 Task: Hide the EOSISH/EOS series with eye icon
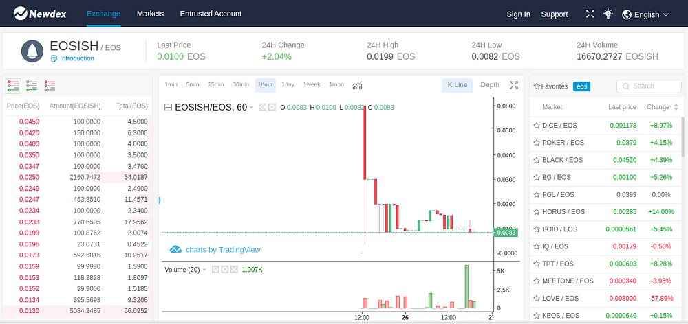tap(262, 107)
